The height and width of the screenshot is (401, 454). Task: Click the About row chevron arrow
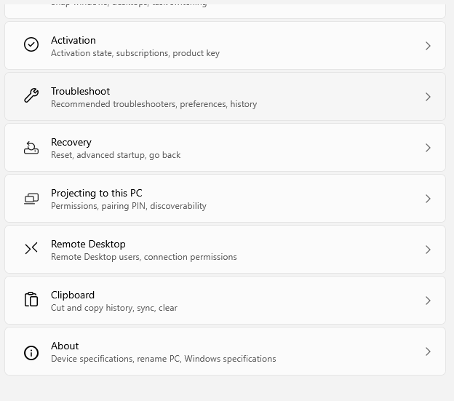428,352
